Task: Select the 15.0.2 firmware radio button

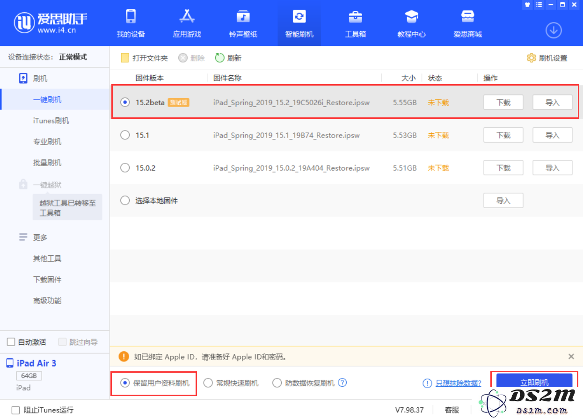Action: (125, 168)
